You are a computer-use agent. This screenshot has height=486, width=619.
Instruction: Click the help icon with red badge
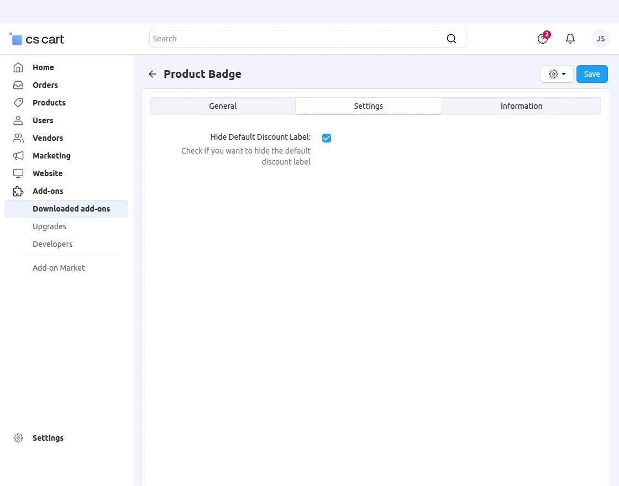[x=543, y=39]
